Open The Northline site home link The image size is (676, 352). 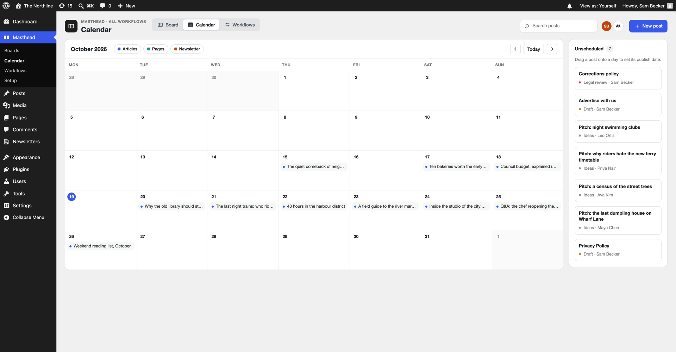pyautogui.click(x=34, y=6)
